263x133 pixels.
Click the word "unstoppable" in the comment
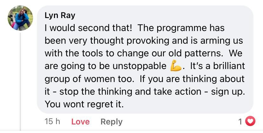139,66
